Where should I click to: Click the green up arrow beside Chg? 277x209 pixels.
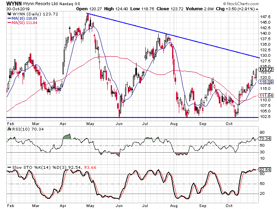(x=257, y=8)
